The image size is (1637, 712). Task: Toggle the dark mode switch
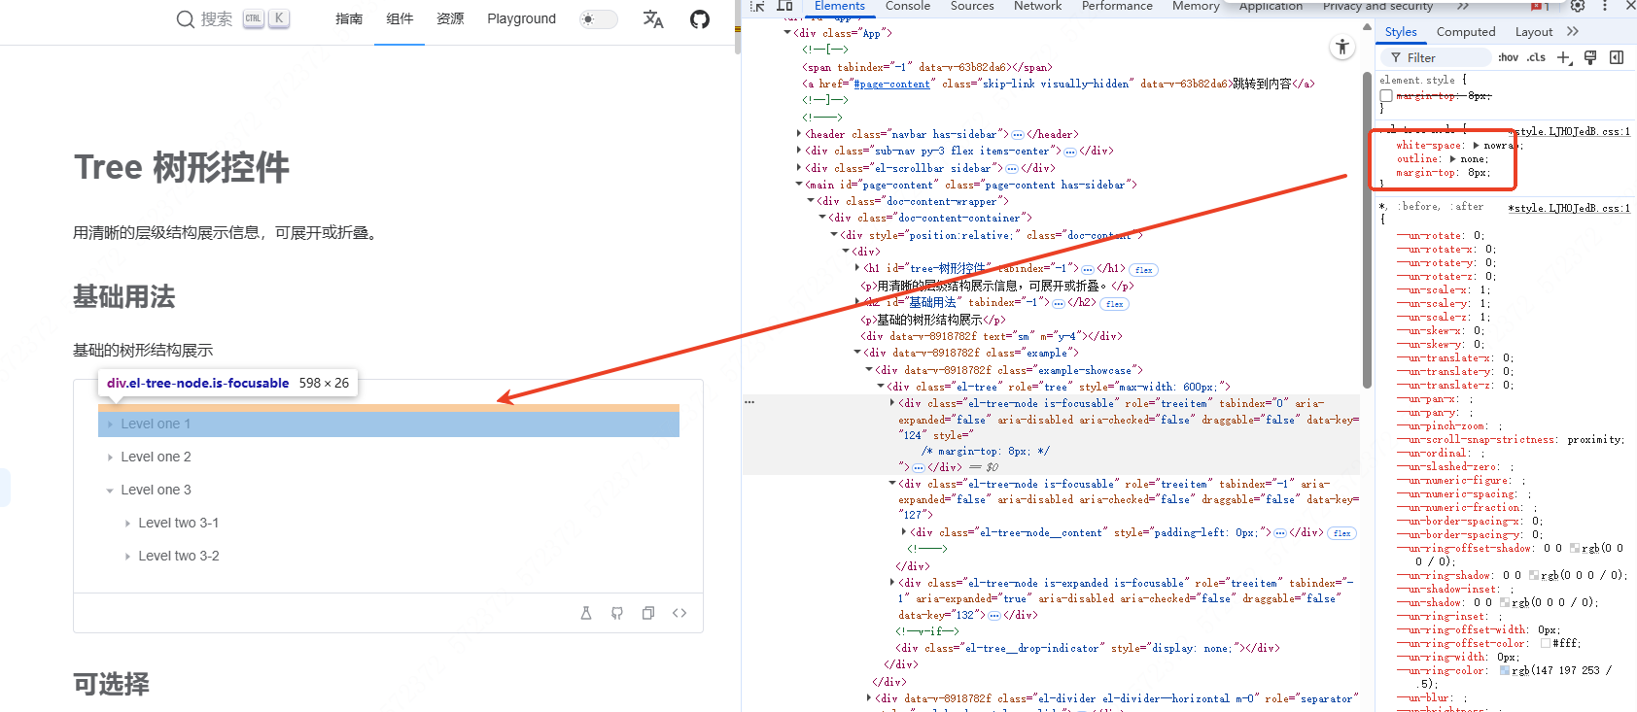click(598, 18)
